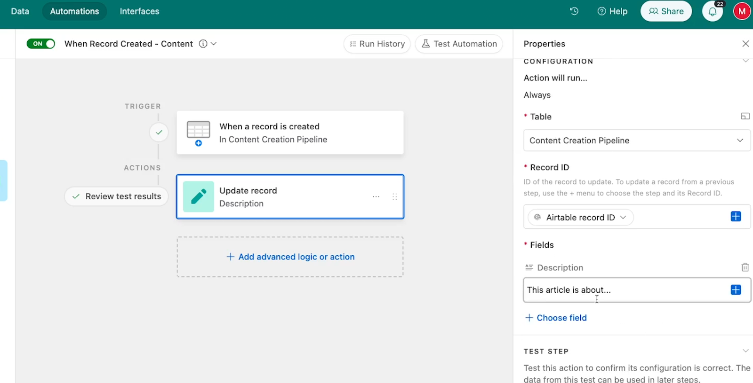
Task: Open the Interfaces tab
Action: 139,11
